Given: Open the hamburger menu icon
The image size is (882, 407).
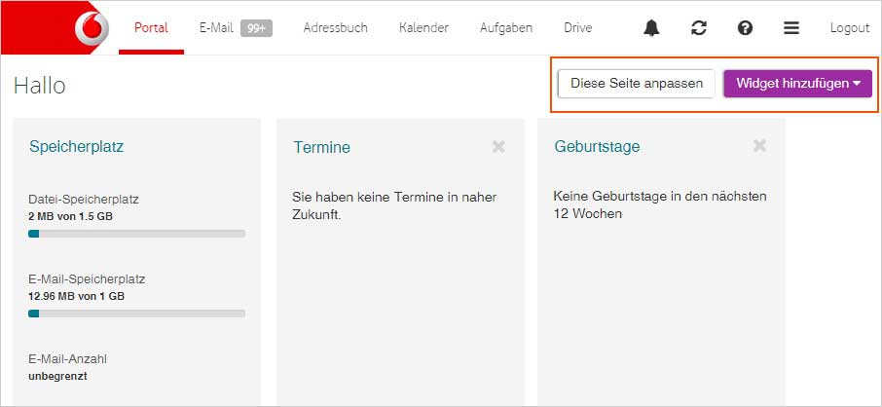Looking at the screenshot, I should point(791,28).
